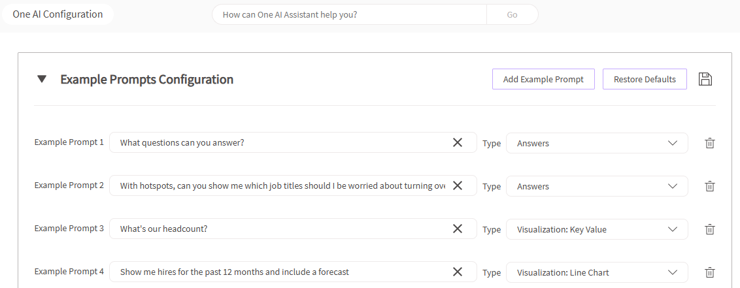
Task: Delete Example Prompt 2 with trash icon
Action: tap(709, 186)
